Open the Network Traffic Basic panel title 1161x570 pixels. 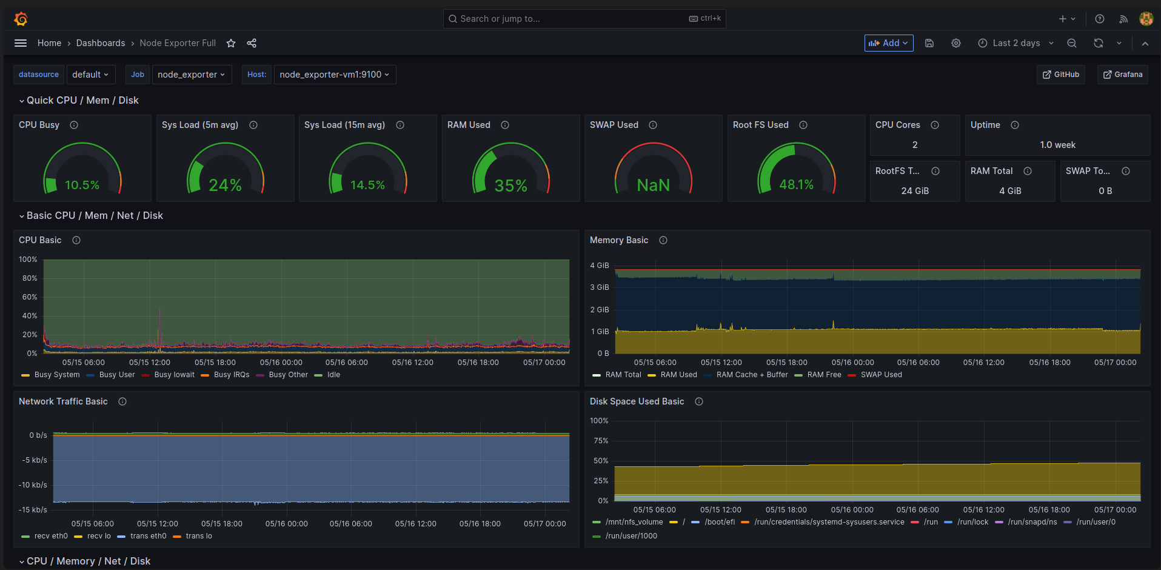63,401
